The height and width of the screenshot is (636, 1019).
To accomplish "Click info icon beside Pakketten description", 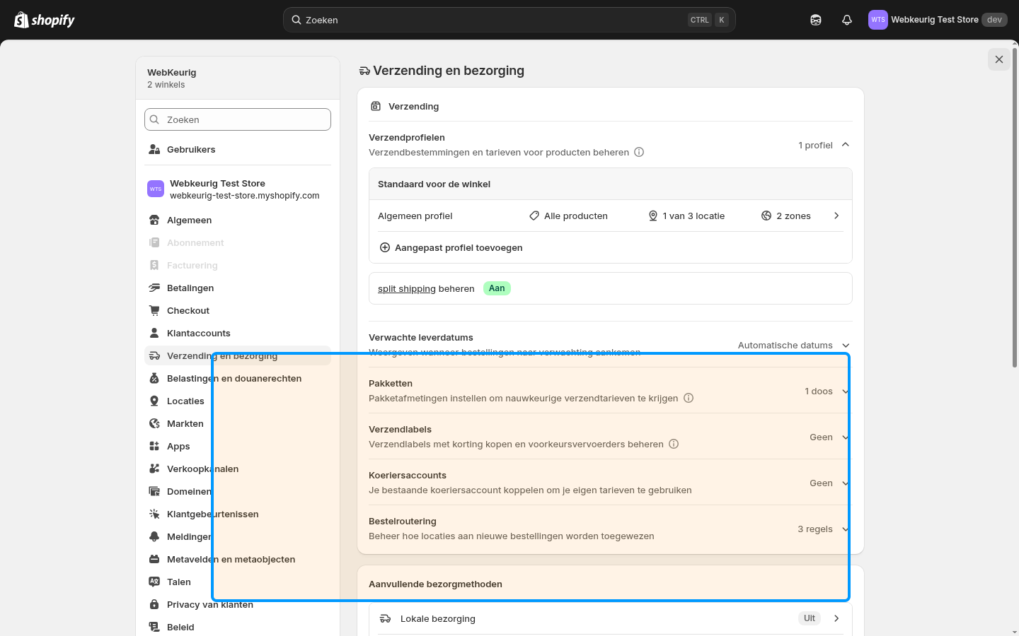I will pyautogui.click(x=689, y=398).
